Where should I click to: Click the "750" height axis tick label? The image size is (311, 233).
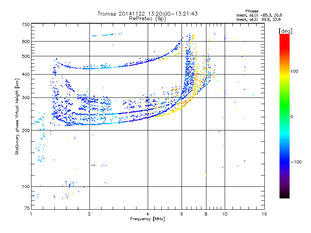(x=26, y=24)
